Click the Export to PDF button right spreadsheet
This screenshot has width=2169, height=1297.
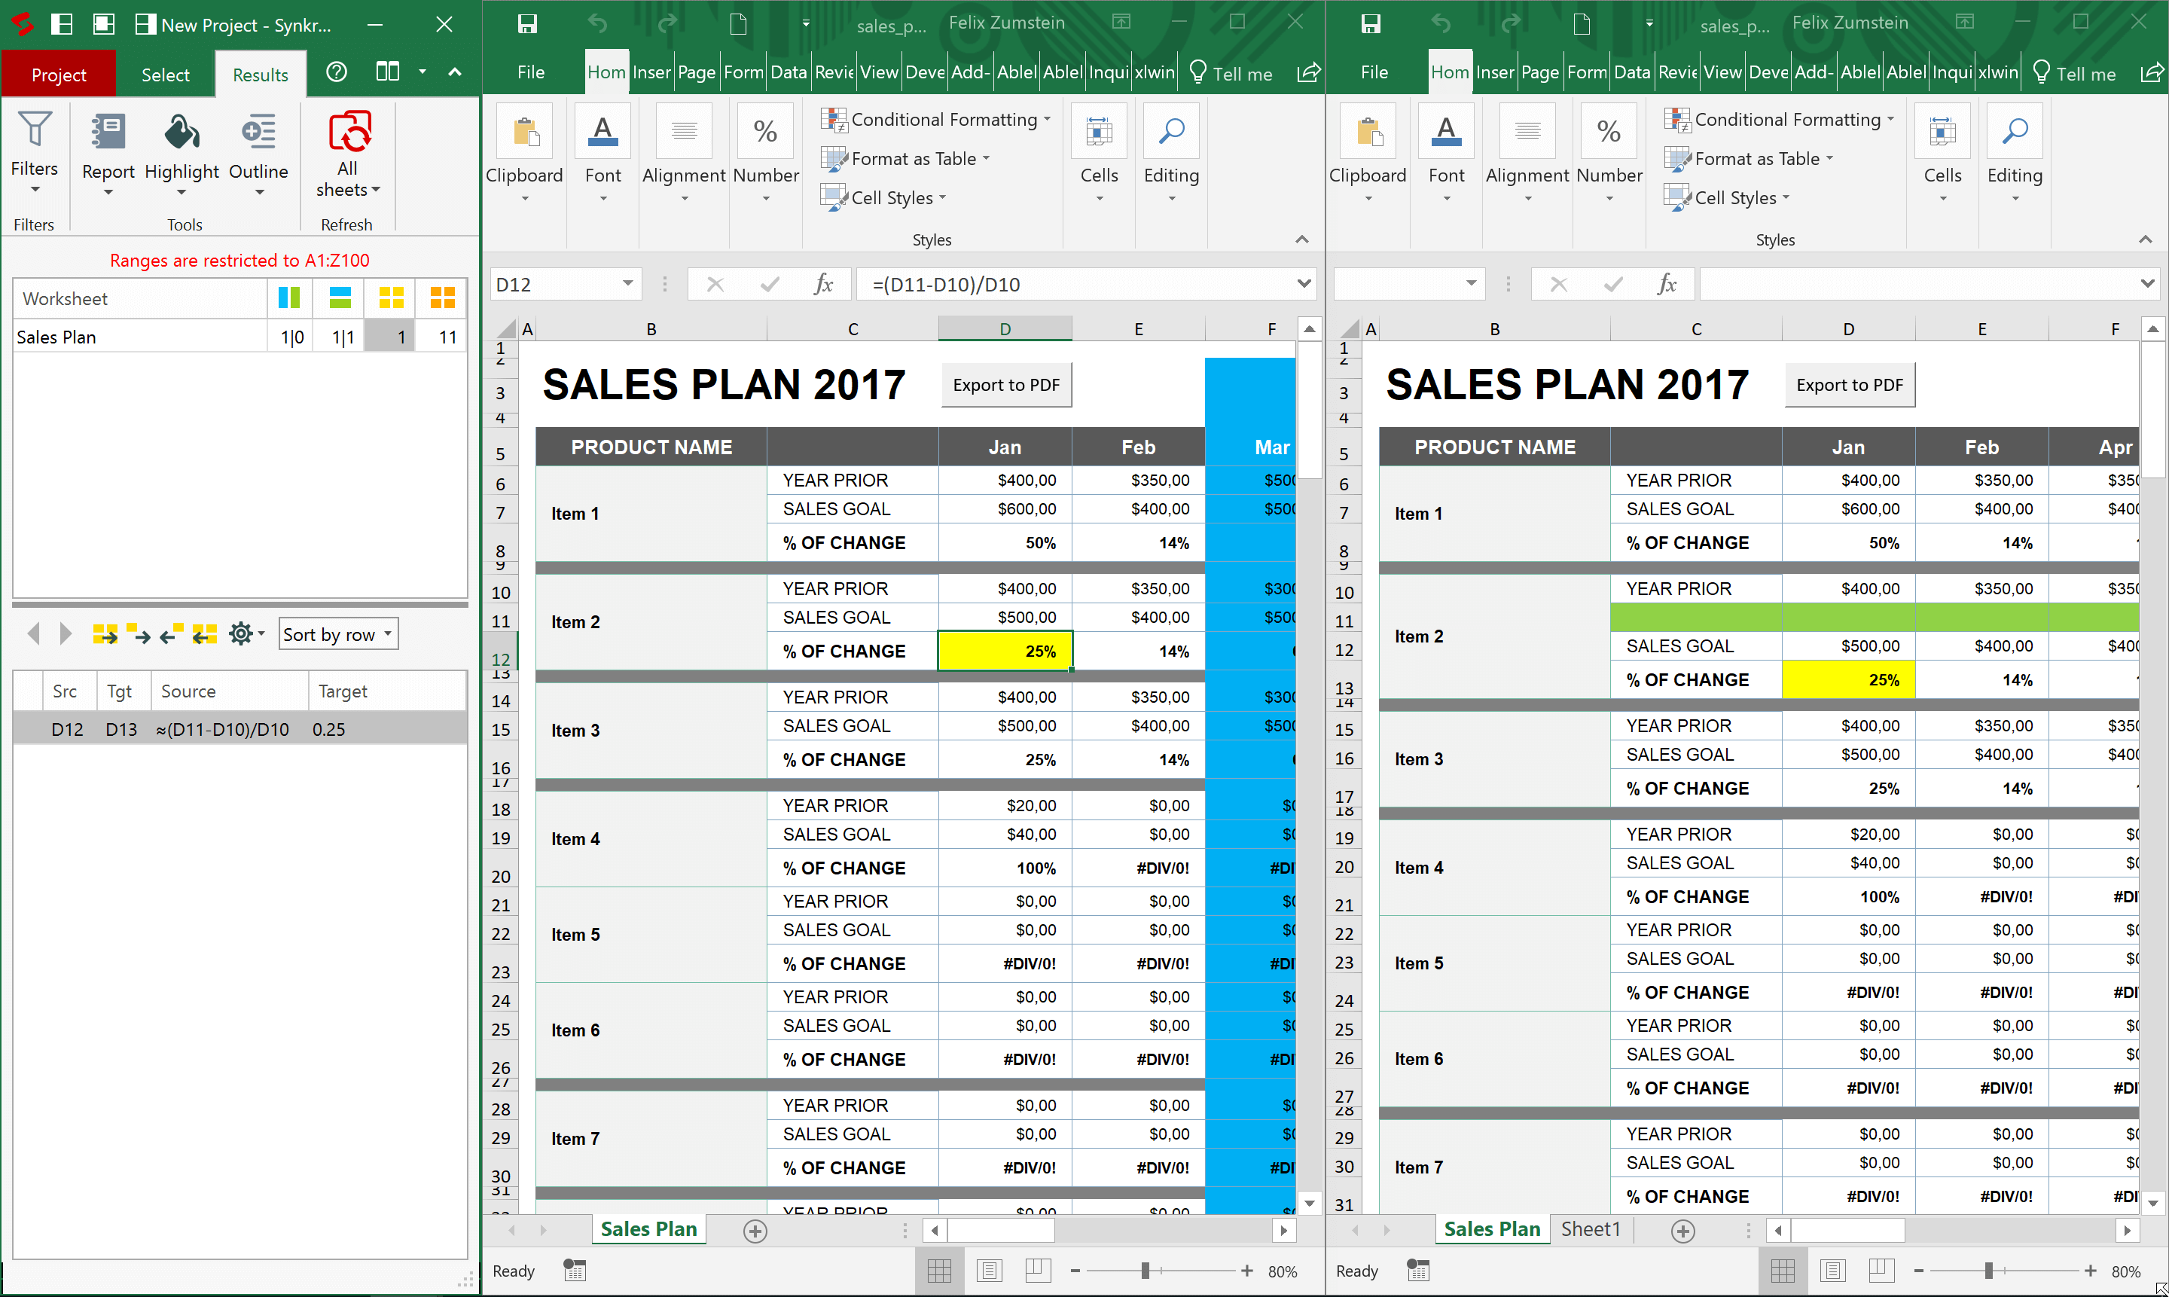[1848, 384]
